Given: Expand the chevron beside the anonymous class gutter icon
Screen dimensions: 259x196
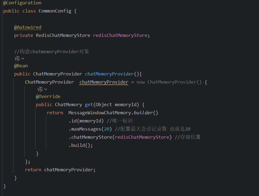Looking at the screenshot, I should [46, 89].
